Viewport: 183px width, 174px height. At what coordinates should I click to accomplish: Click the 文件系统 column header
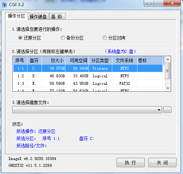(125, 60)
